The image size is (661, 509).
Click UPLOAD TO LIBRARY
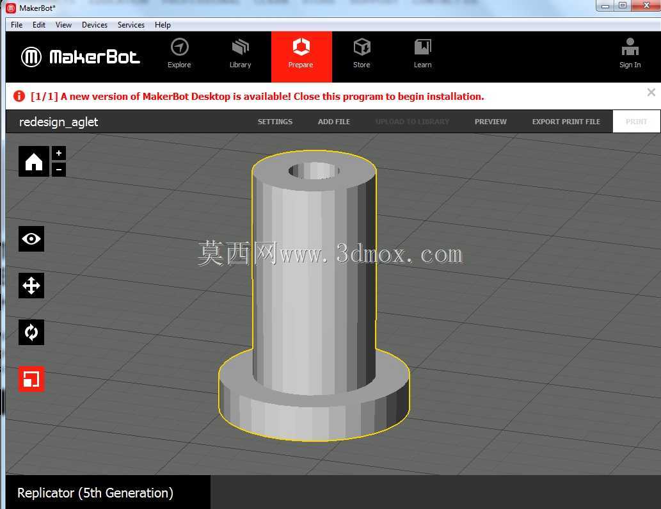pos(412,122)
